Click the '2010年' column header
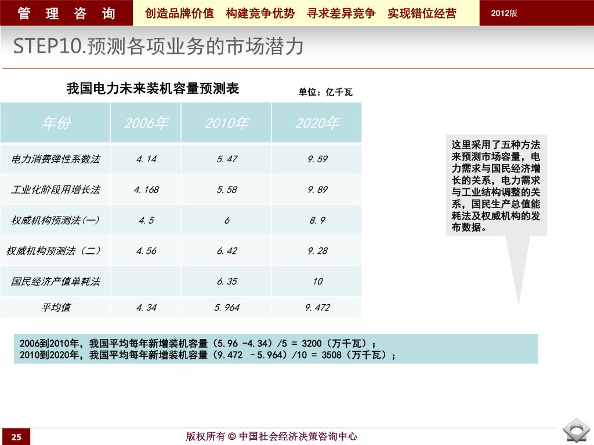 [x=227, y=123]
